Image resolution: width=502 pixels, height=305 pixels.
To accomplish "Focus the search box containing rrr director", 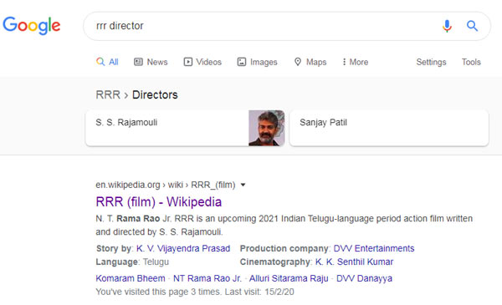I will click(x=287, y=26).
